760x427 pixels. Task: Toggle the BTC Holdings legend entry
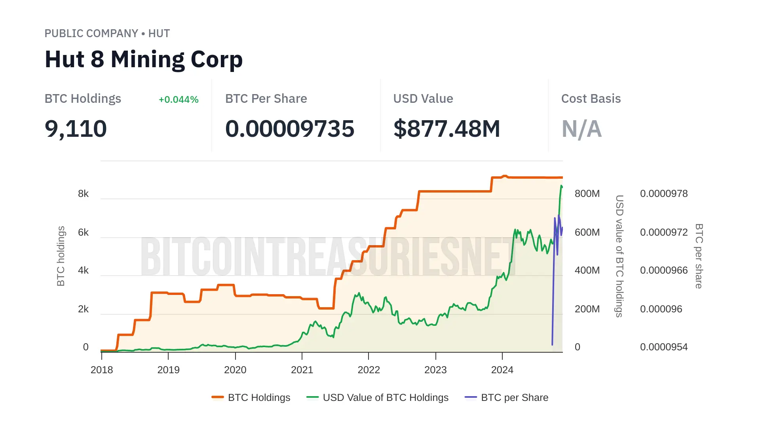pos(259,397)
